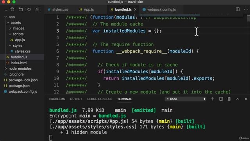Click the New File icon in explorer

tap(12, 9)
